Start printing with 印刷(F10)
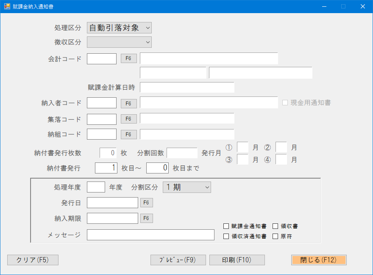The width and height of the screenshot is (373, 275). 237,260
